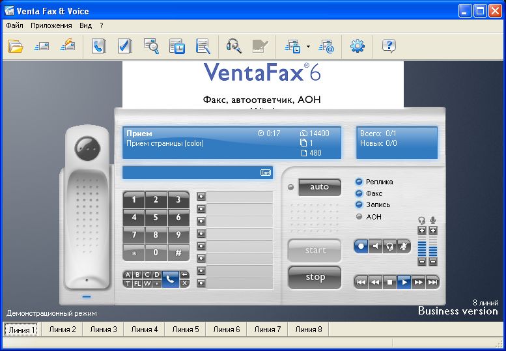Click the round handset pickup button
Image resolution: width=506 pixels, height=351 pixels.
[87, 148]
